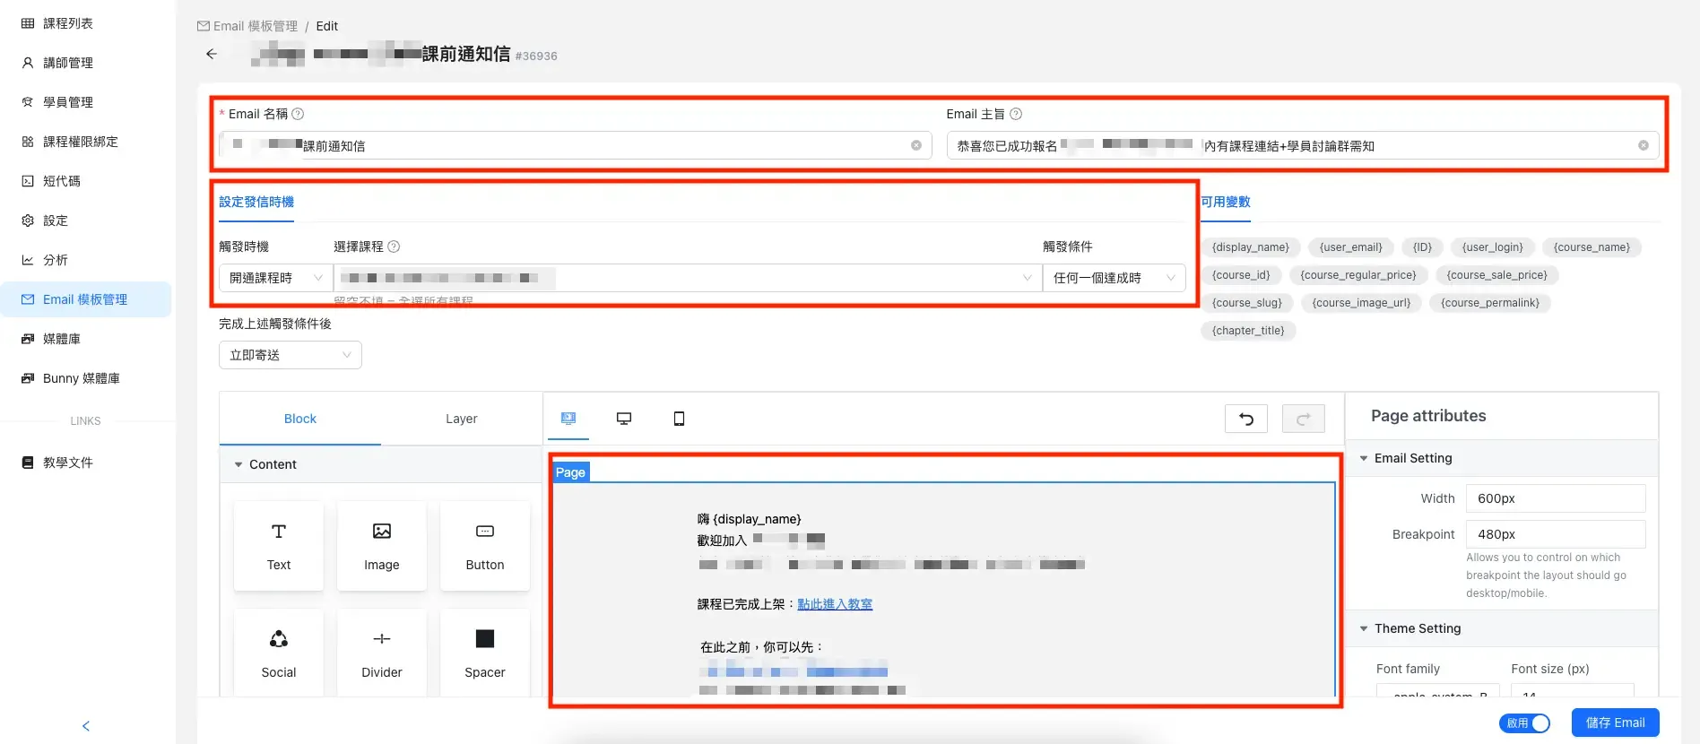Click the 媒體庫 icon in sidebar
The width and height of the screenshot is (1700, 744).
click(28, 339)
